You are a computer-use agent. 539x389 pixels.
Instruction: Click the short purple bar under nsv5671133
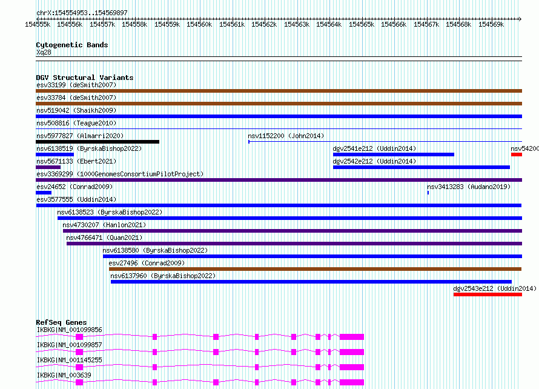(48, 167)
